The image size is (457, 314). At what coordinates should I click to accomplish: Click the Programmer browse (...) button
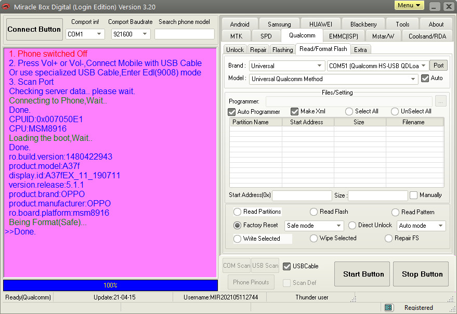(x=441, y=101)
